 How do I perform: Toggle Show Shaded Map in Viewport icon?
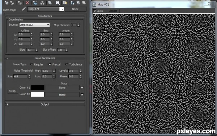click(x=65, y=3)
